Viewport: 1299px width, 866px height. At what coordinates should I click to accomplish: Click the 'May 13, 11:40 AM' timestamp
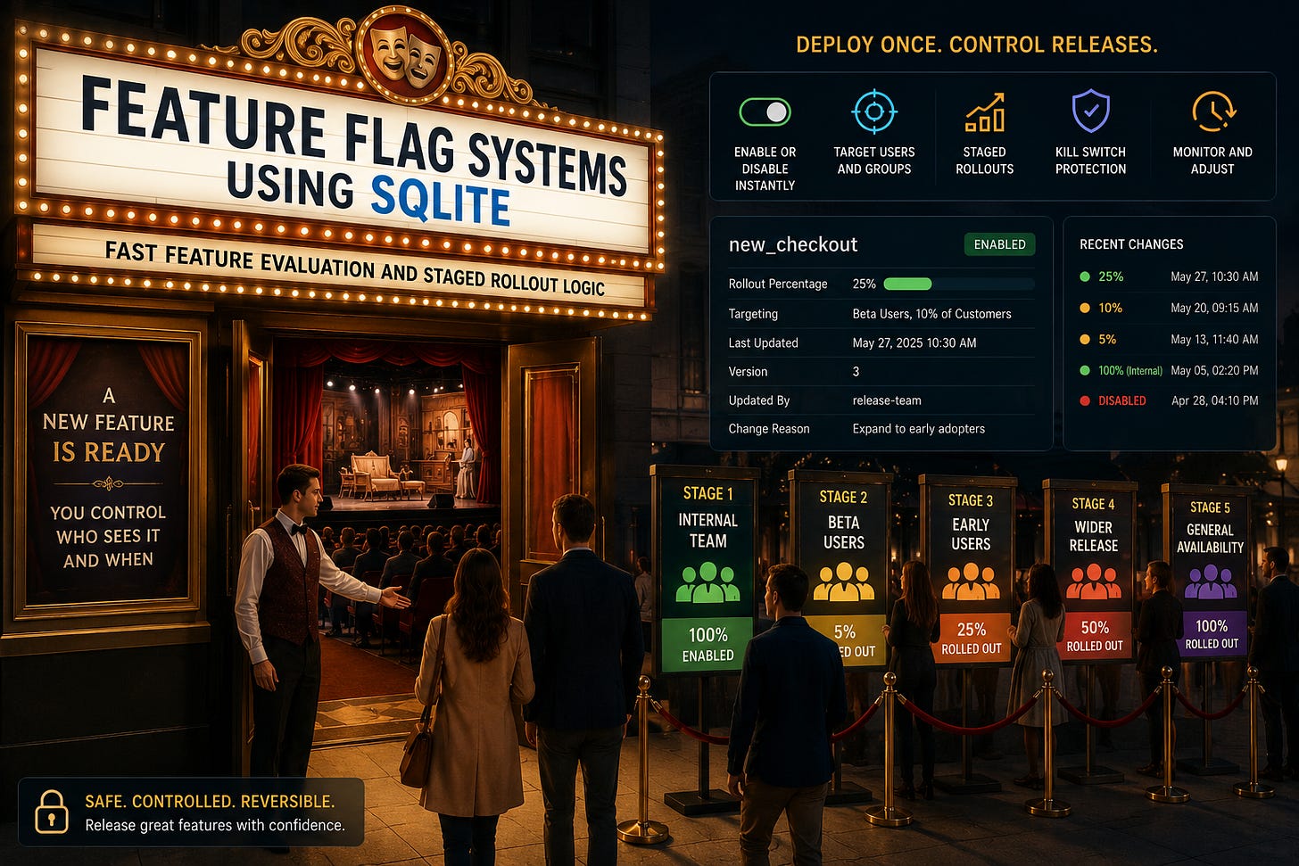pyautogui.click(x=1214, y=339)
